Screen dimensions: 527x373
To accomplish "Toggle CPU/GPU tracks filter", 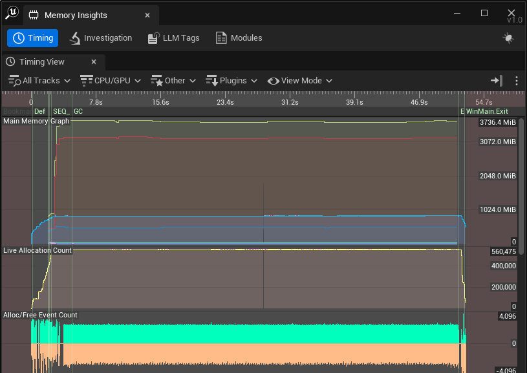I will tap(110, 80).
